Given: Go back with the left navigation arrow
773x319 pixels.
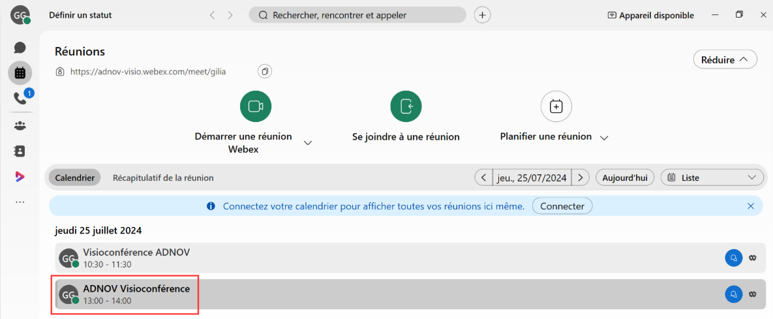Looking at the screenshot, I should [x=213, y=15].
